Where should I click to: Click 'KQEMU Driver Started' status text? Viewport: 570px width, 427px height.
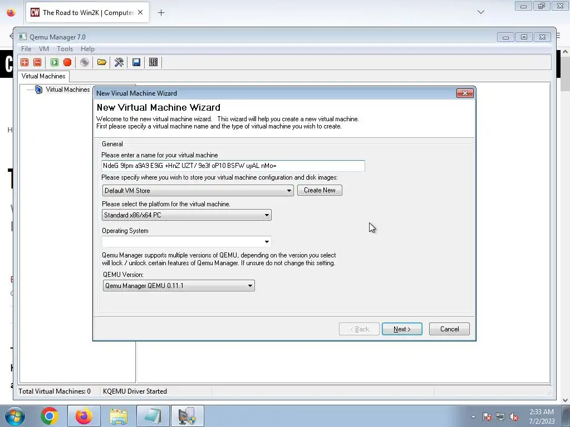click(x=135, y=391)
